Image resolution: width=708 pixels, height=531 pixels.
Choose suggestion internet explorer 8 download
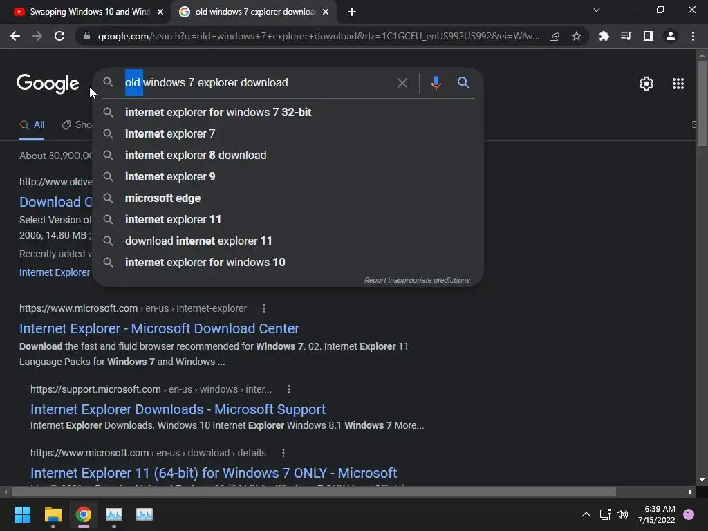click(x=288, y=156)
